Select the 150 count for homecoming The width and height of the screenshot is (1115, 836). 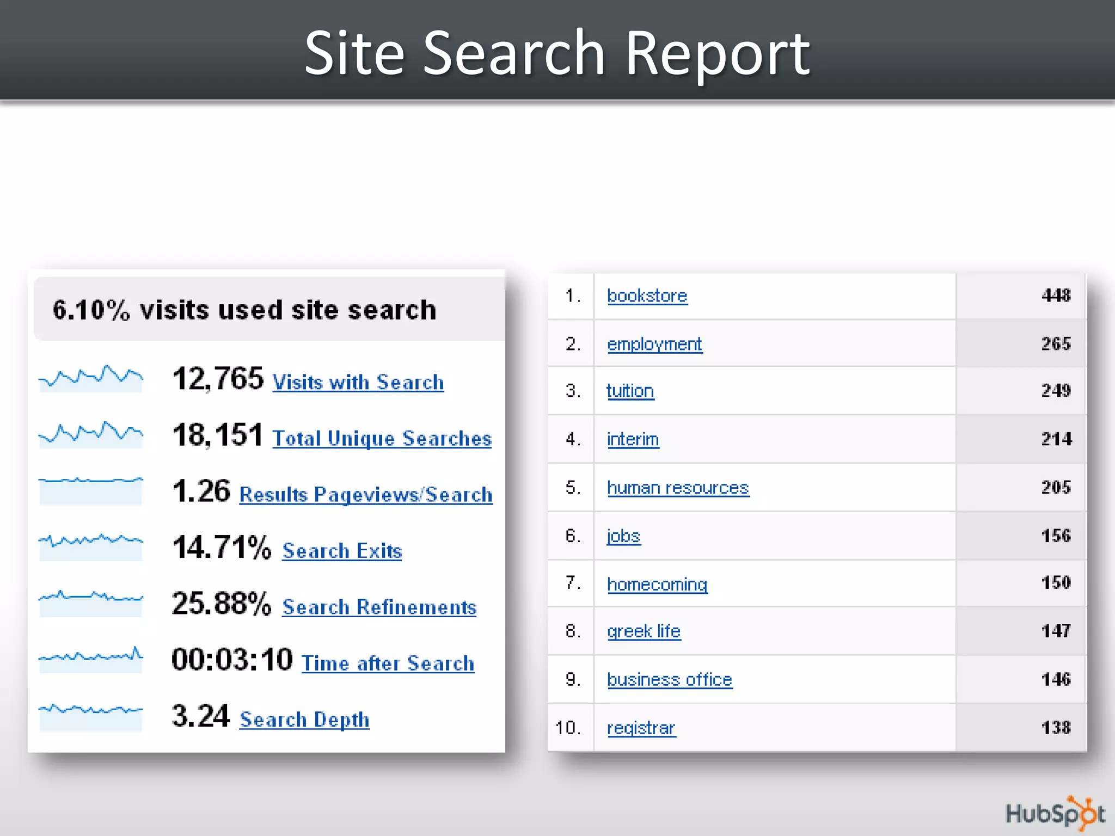tap(1056, 583)
